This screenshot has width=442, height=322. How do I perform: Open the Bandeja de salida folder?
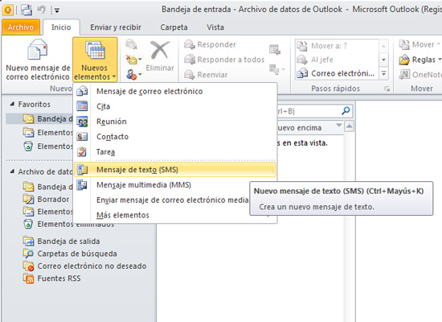click(x=61, y=242)
